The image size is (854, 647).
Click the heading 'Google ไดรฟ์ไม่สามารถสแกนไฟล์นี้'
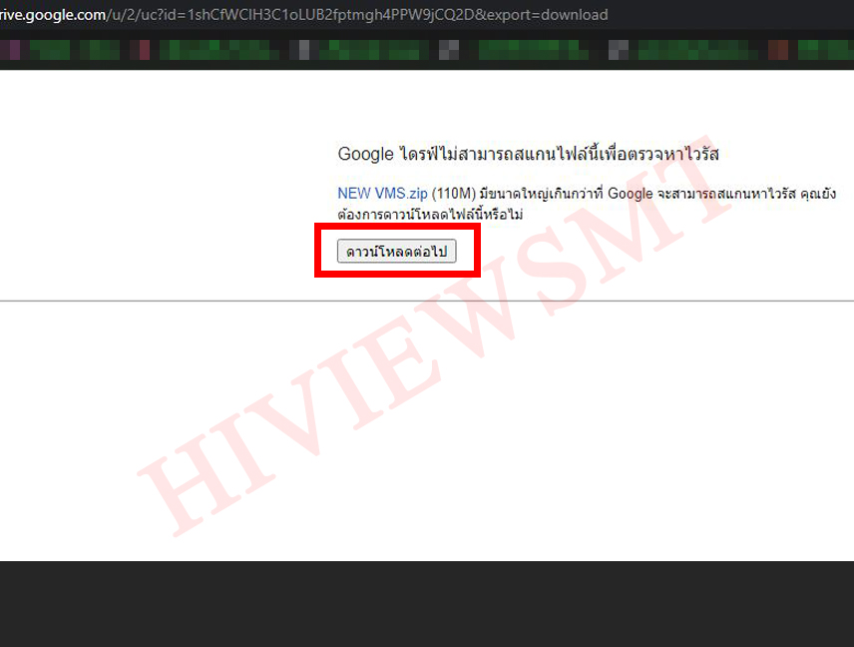(x=528, y=154)
